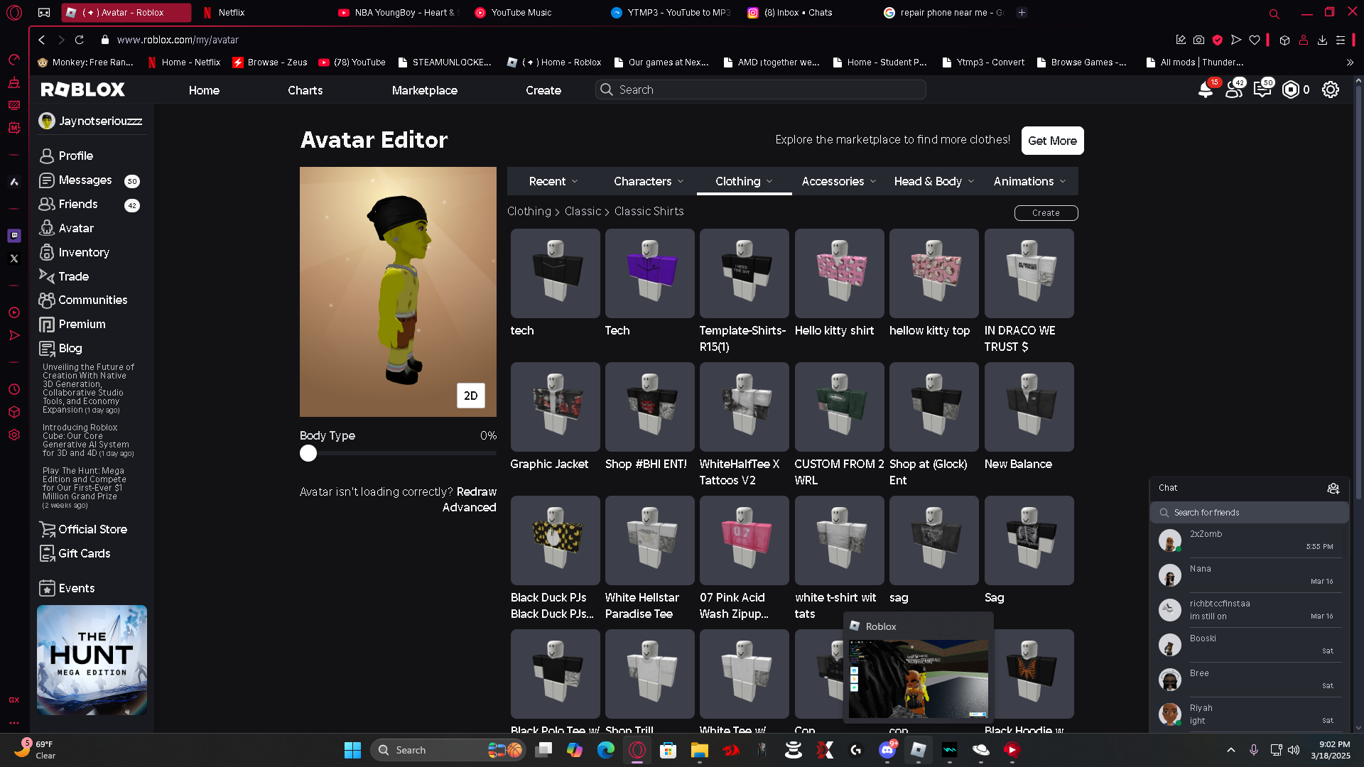Screen dimensions: 1364x767
Task: Go back in the browser
Action: [x=42, y=40]
